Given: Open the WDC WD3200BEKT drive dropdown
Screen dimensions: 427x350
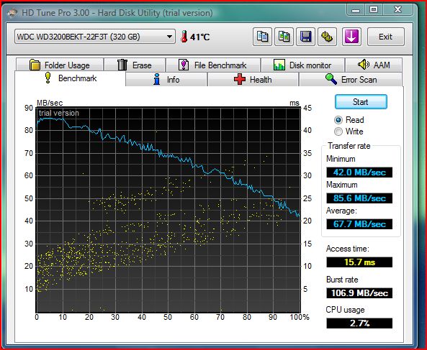Looking at the screenshot, I should (95, 37).
